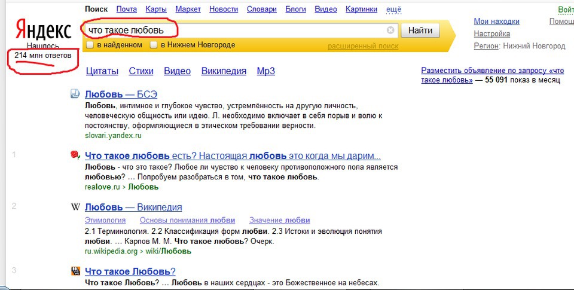
Task: Open the Карты service tab
Action: [156, 10]
